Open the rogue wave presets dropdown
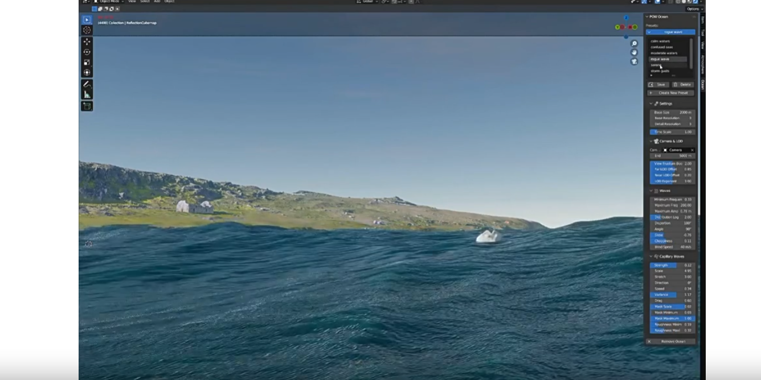This screenshot has width=761, height=380. (x=670, y=32)
